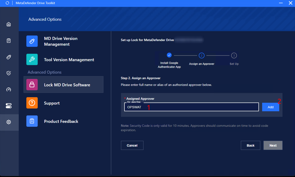This screenshot has height=177, width=295.
Task: Proceed with the Next button
Action: pos(273,145)
